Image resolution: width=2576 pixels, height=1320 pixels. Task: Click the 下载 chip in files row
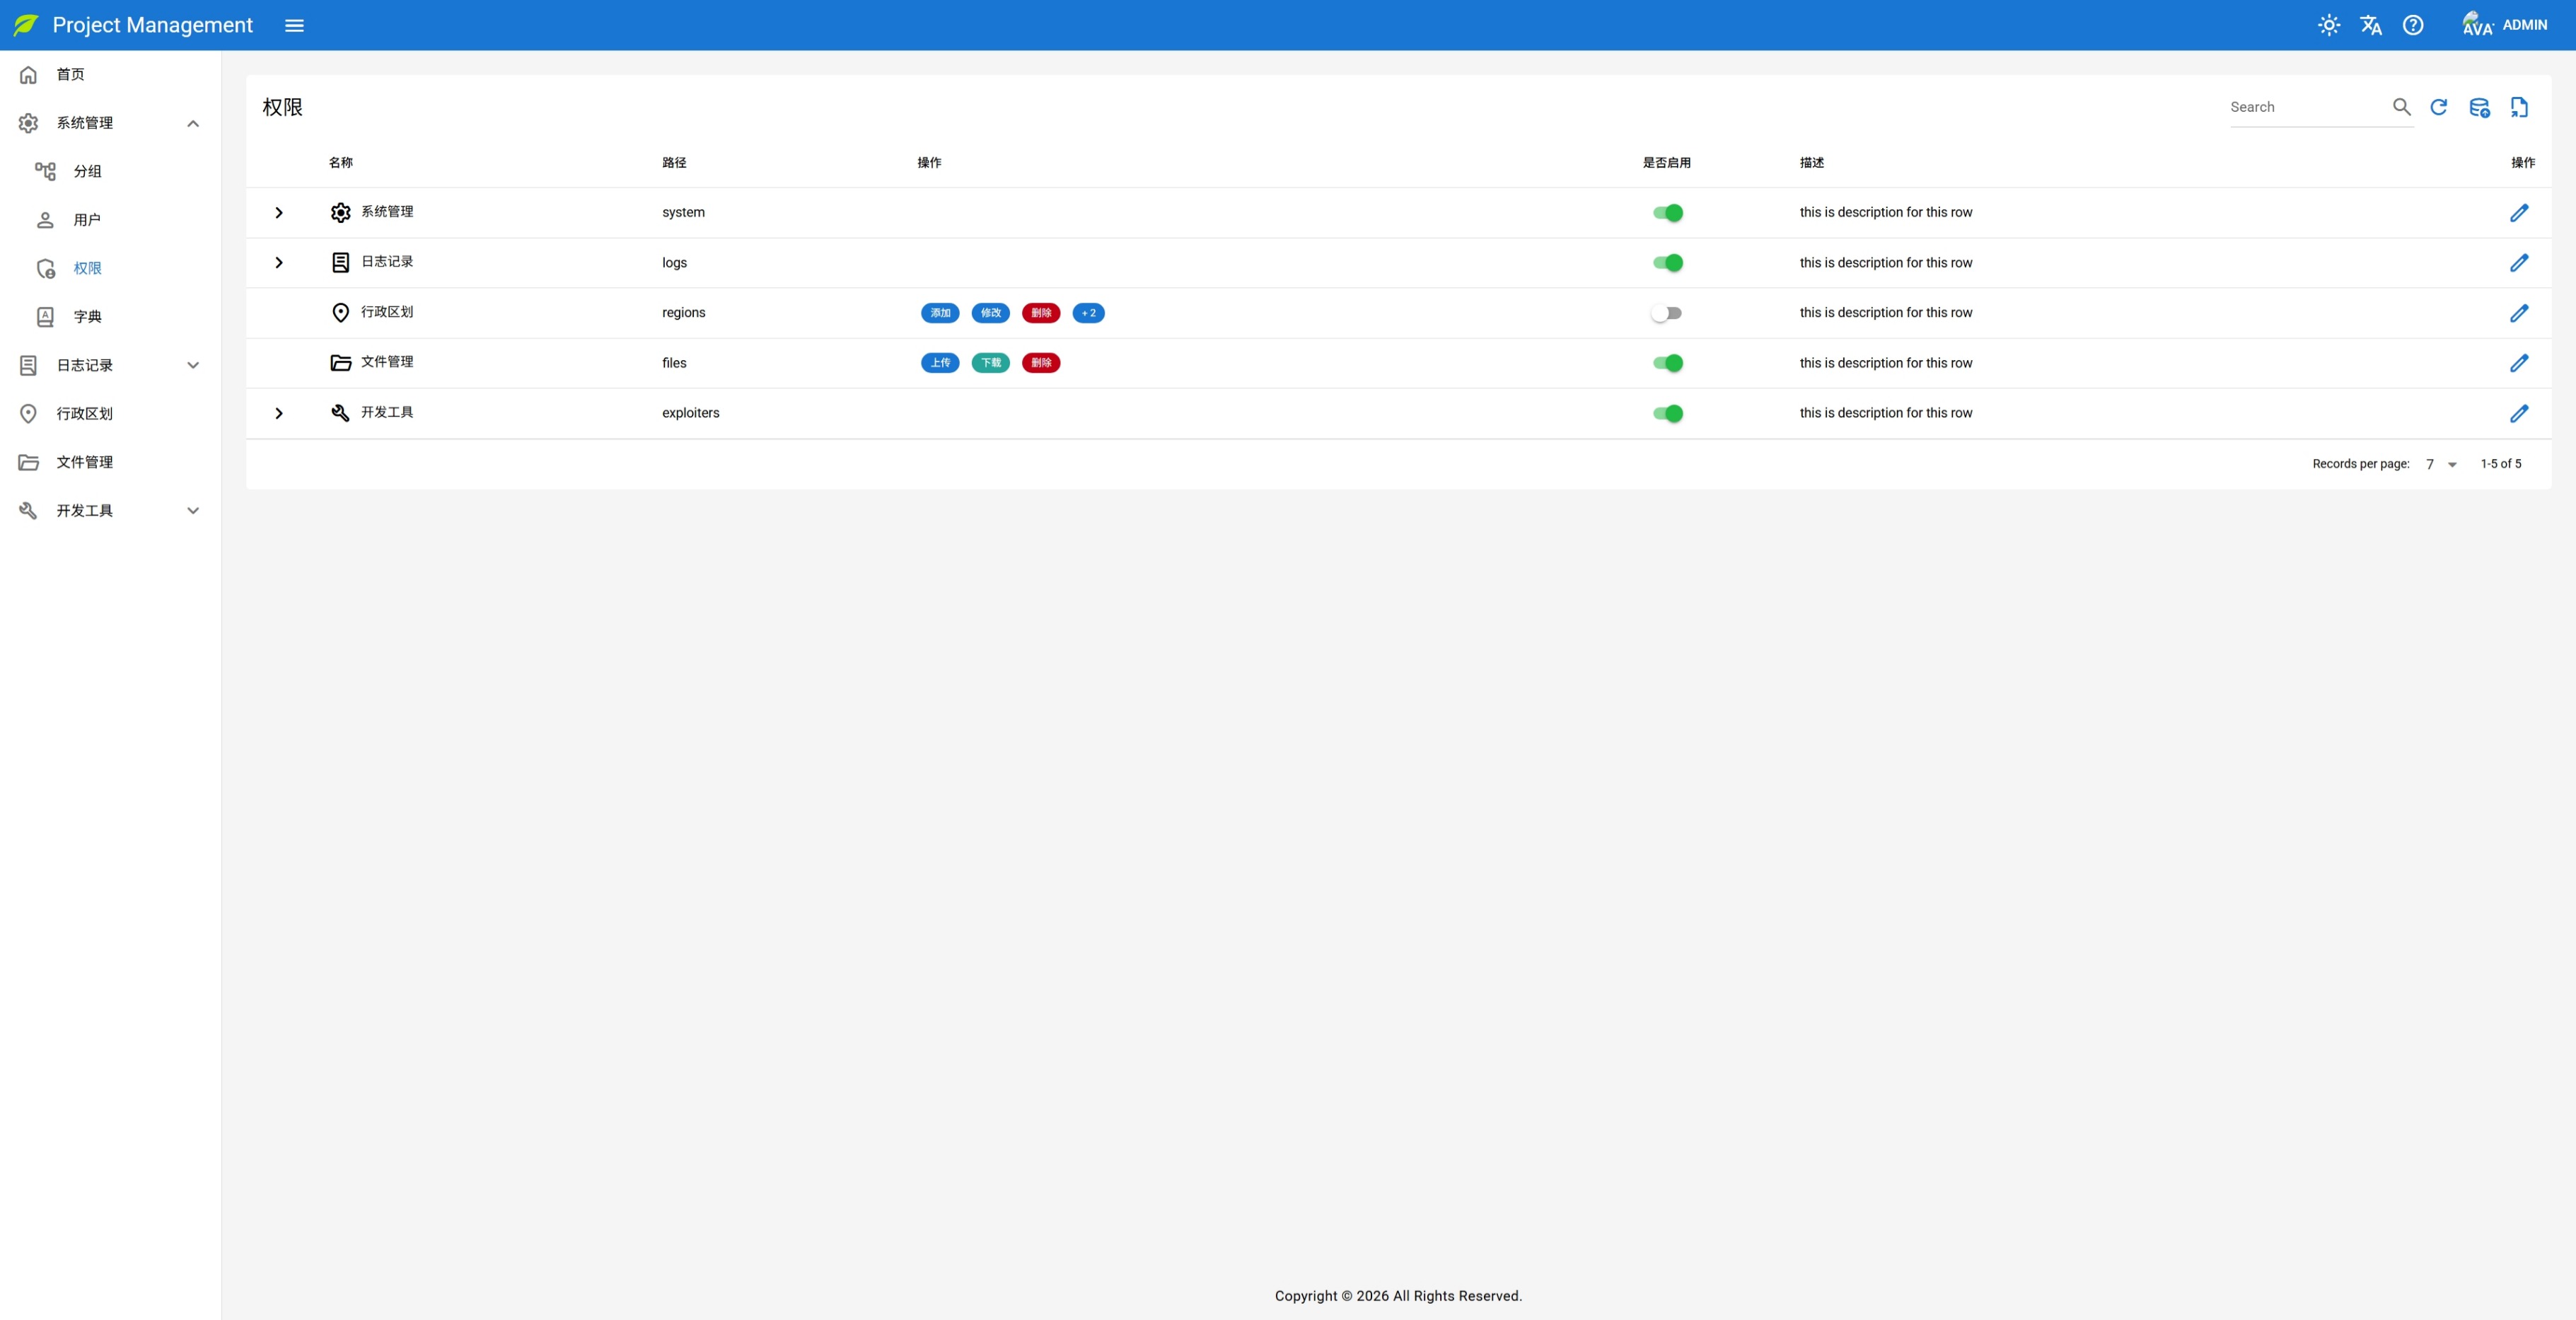[990, 363]
